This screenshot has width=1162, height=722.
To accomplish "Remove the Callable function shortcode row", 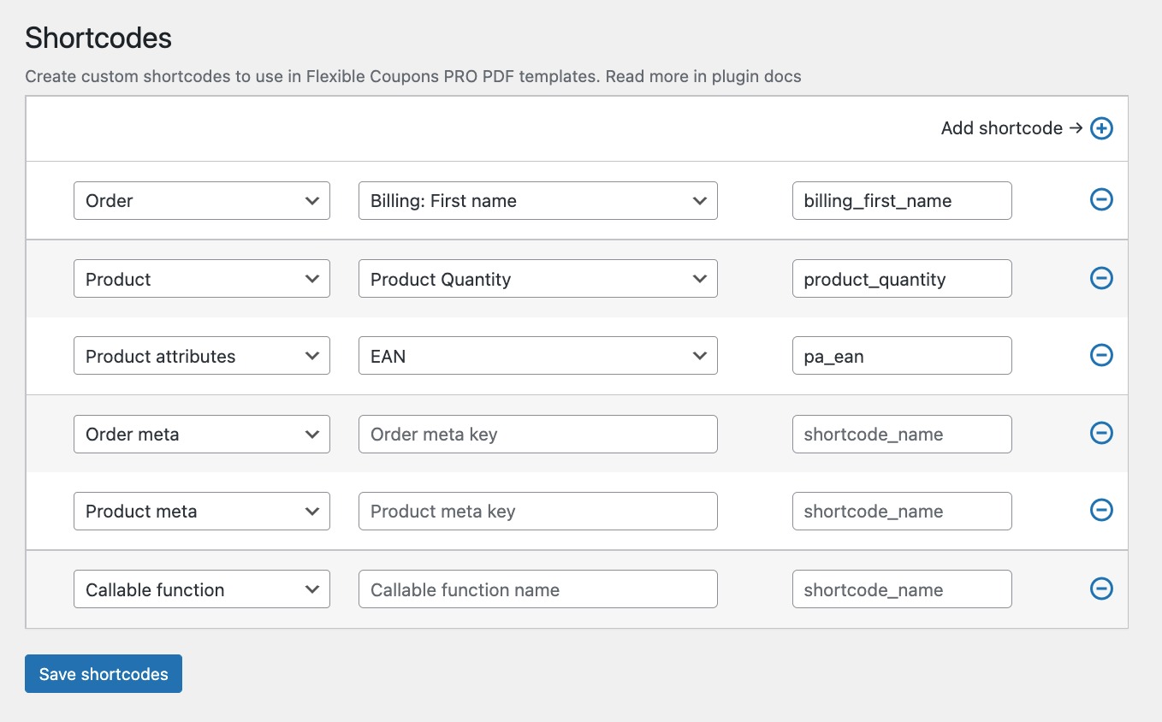I will coord(1101,589).
